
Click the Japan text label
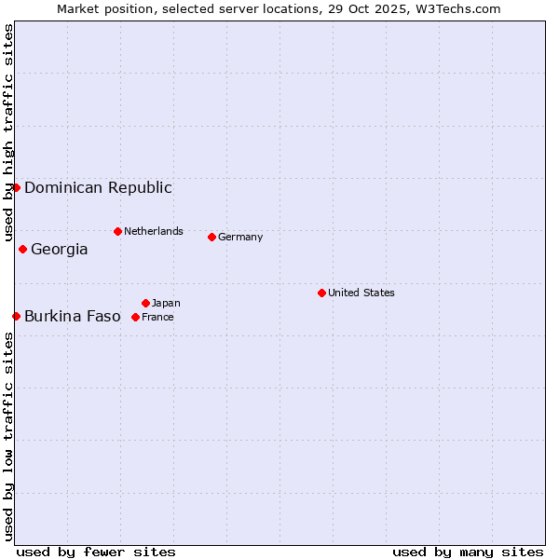(166, 303)
